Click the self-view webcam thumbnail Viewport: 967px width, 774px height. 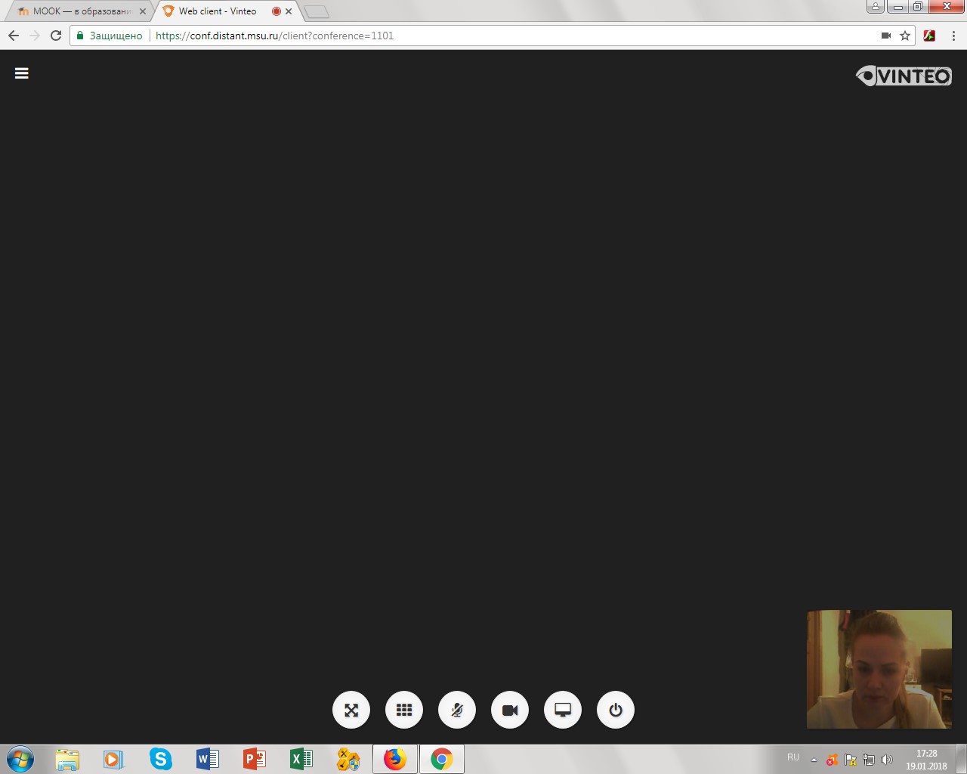point(879,669)
